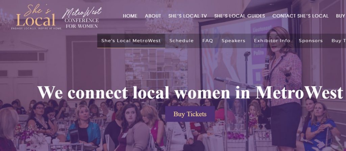Open the FAQ tab
Viewport: 346px width, 151px height.
tap(208, 41)
